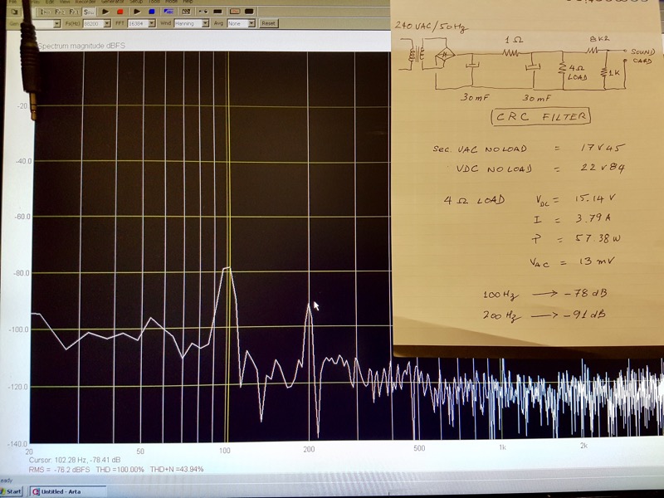Stop the generator with the blue stop button
Viewport: 664px width, 498px height.
click(x=152, y=12)
